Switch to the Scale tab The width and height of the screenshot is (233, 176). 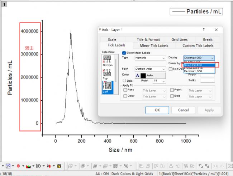coord(112,39)
